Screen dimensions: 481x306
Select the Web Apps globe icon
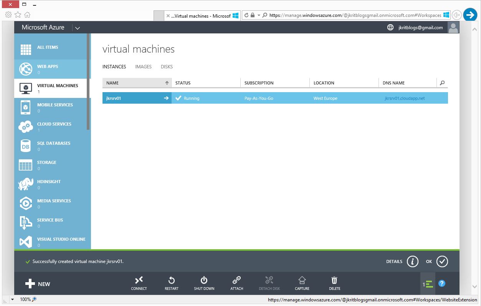[26, 69]
